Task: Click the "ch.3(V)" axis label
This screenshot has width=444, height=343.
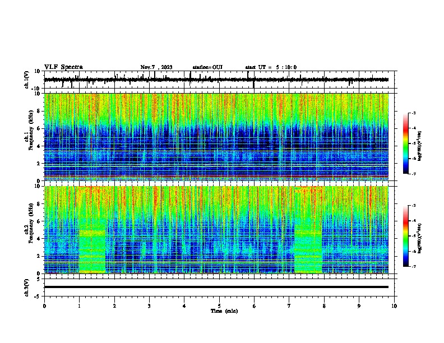Action: [x=26, y=288]
